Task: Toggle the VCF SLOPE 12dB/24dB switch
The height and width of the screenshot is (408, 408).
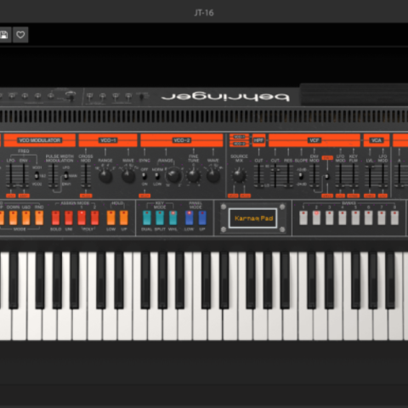Action: (301, 176)
